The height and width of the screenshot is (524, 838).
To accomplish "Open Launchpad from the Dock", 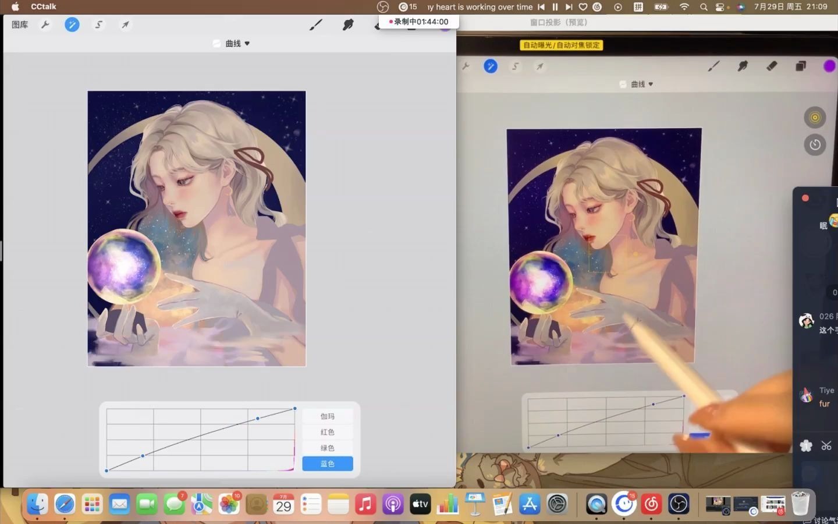I will 92,504.
